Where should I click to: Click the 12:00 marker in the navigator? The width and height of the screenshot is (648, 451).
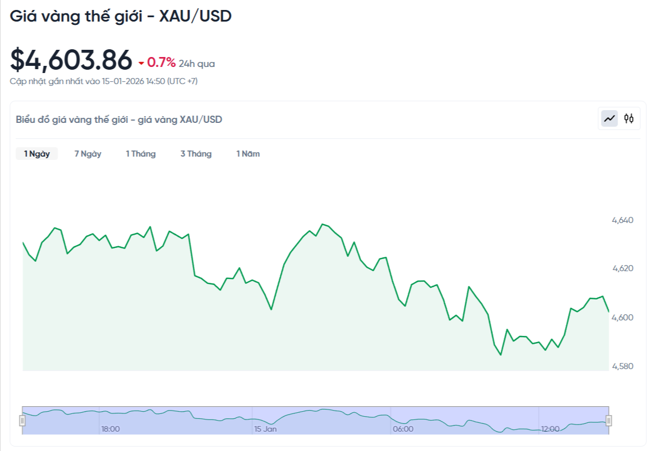pos(550,429)
